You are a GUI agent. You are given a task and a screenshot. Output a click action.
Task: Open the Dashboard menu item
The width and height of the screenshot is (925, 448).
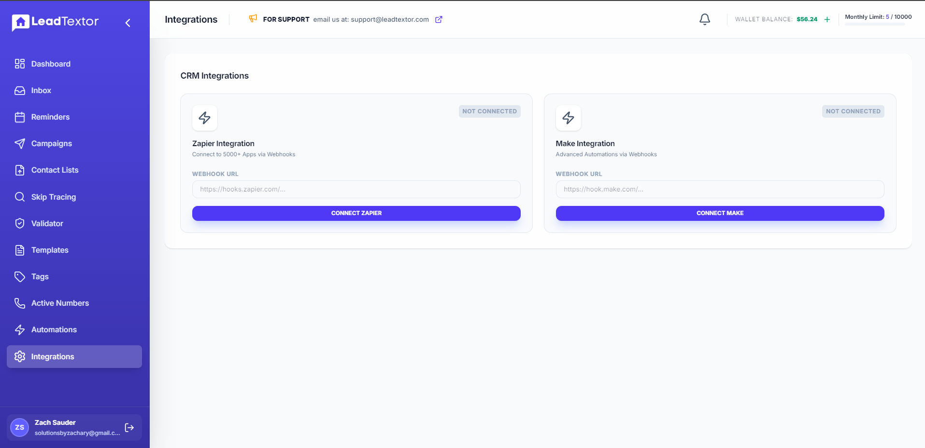click(74, 64)
